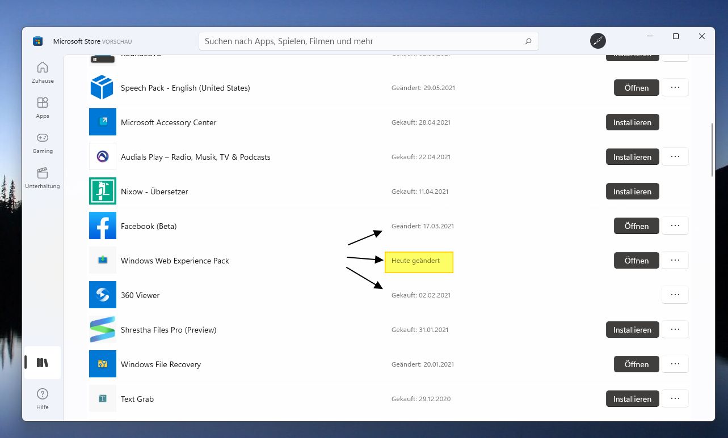This screenshot has width=728, height=438.
Task: Open Facebook (Beta) via Öffnen
Action: (x=637, y=226)
